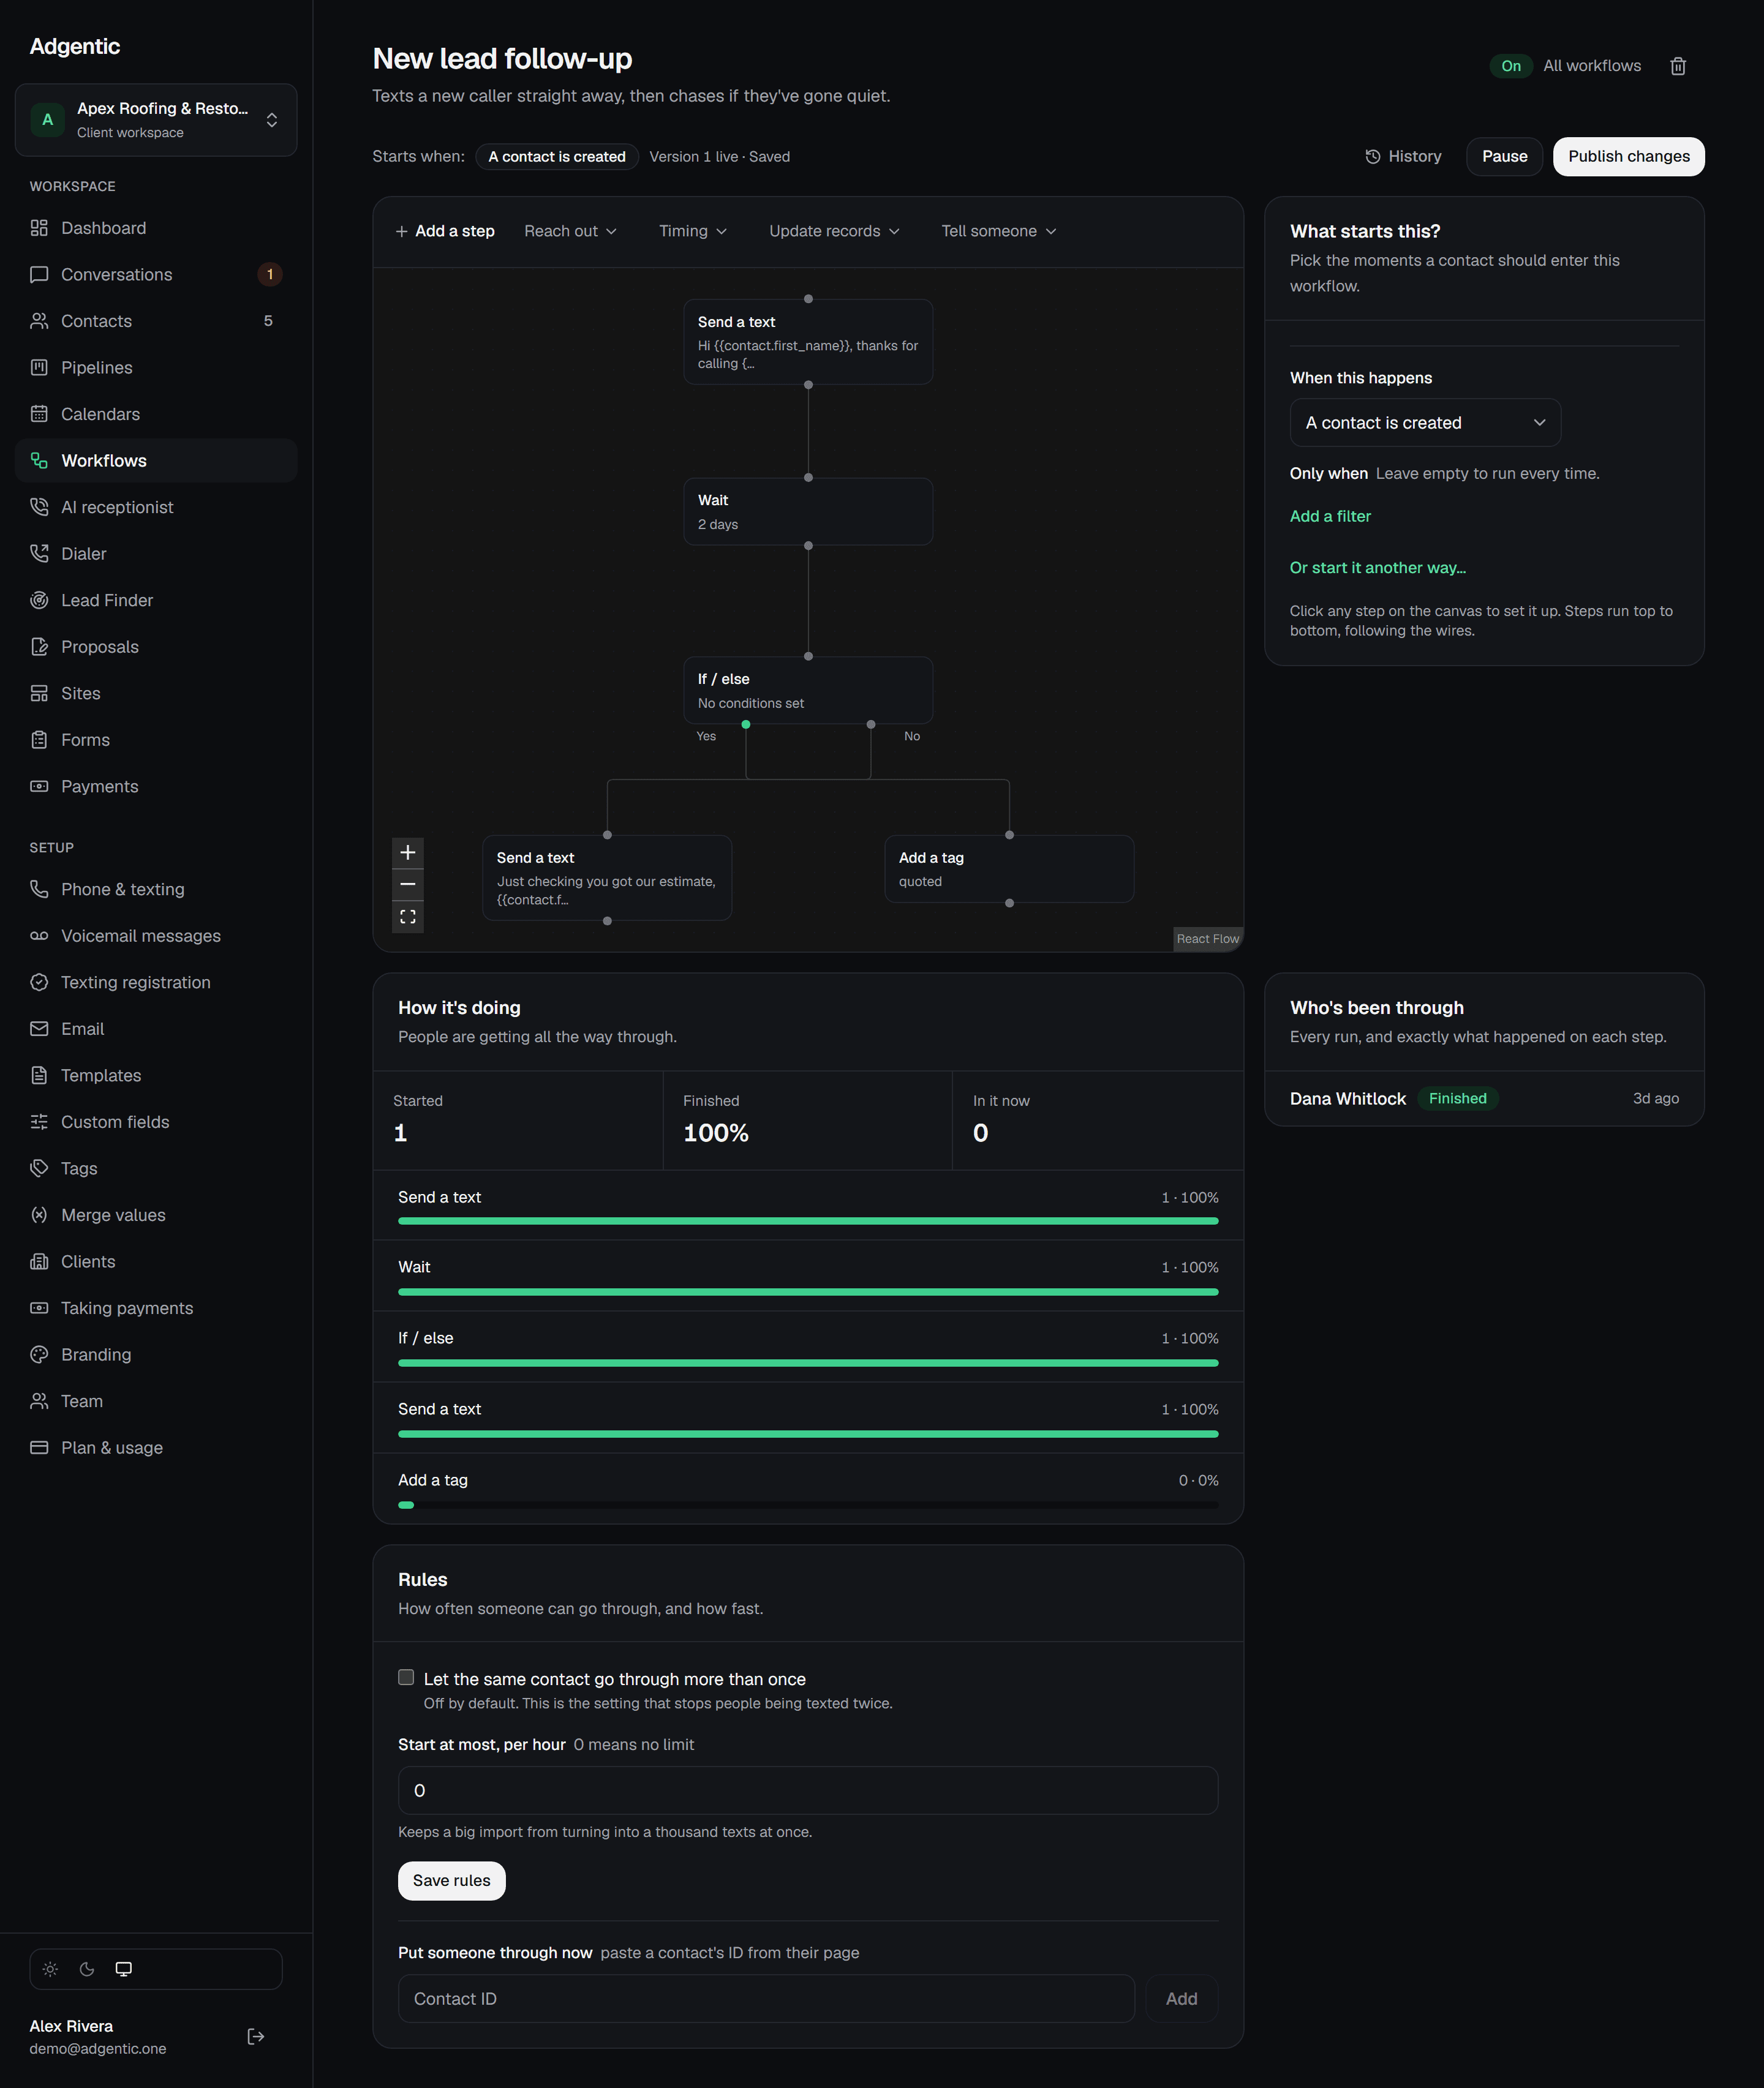Open Voicemail messages settings
The height and width of the screenshot is (2088, 1764).
tap(156, 937)
